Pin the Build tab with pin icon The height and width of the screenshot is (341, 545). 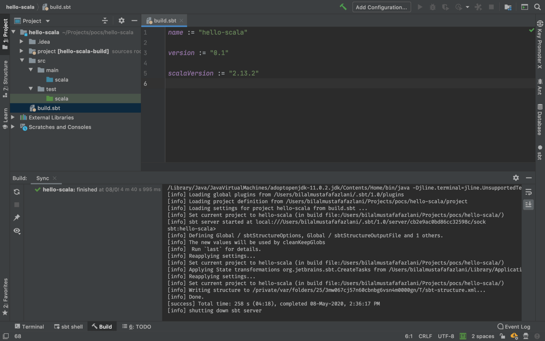tap(17, 217)
